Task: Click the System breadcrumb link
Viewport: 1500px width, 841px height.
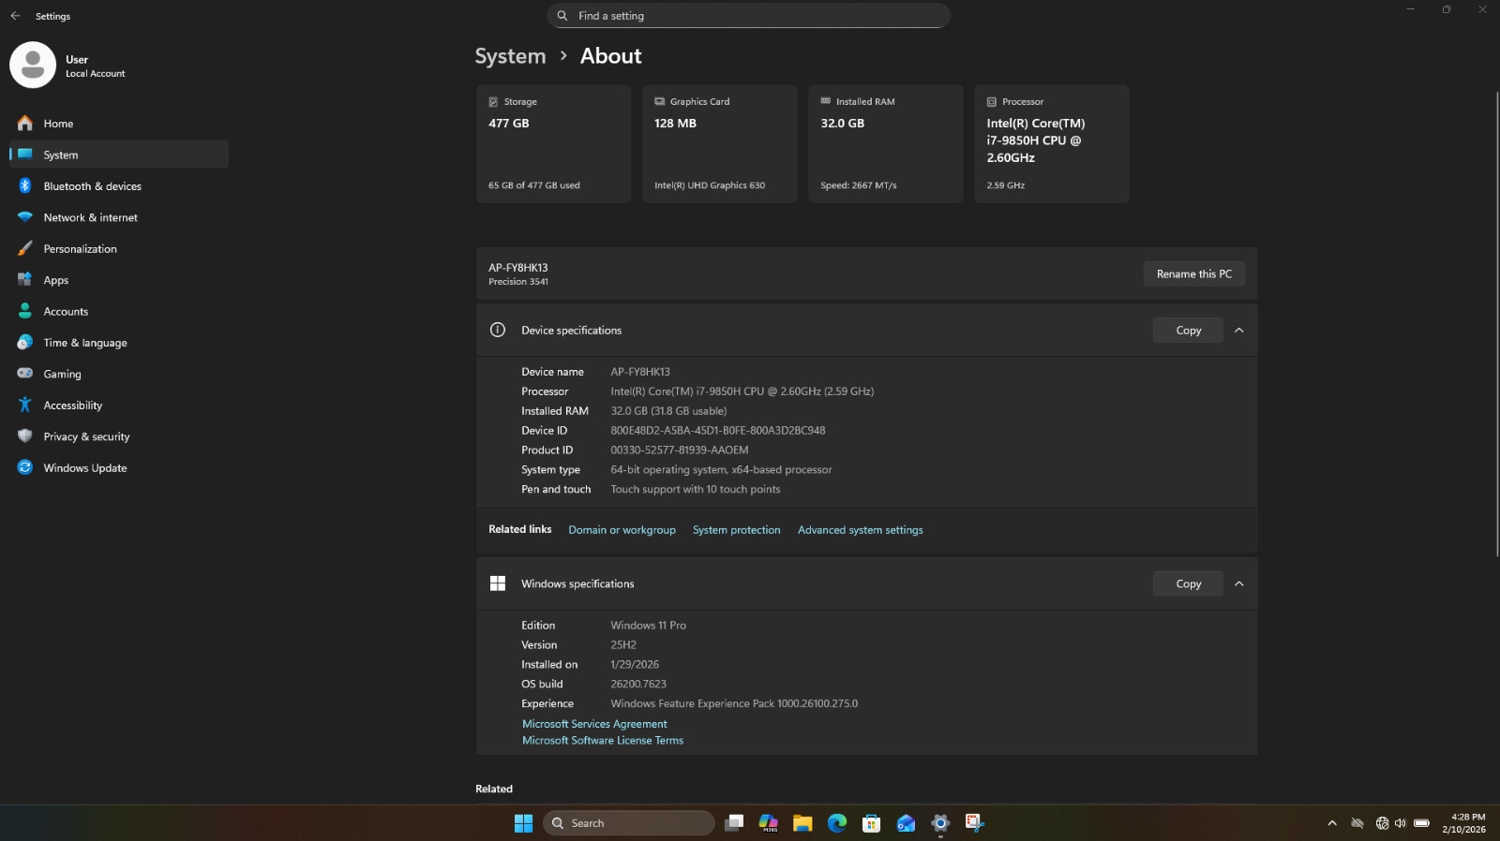Action: coord(510,56)
